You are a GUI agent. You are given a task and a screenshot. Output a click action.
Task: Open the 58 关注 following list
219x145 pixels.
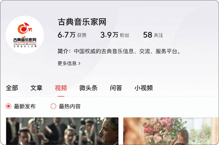tap(153, 35)
